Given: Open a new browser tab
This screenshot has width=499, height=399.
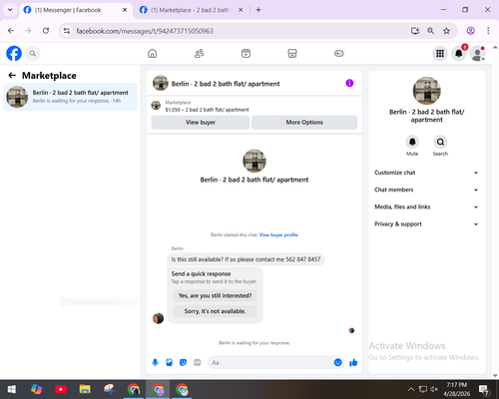Looking at the screenshot, I should pos(258,10).
